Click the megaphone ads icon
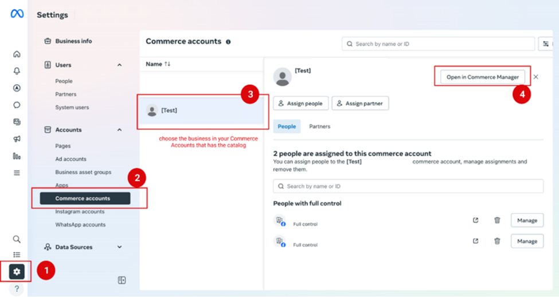The image size is (559, 297). 17,138
